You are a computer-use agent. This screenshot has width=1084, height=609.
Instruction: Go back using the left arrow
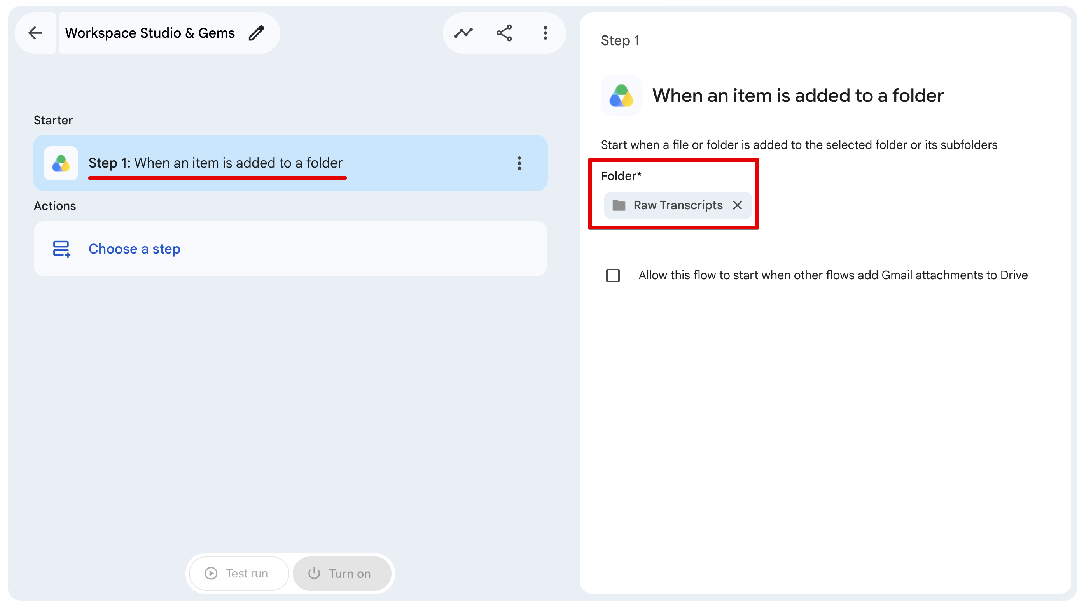click(x=35, y=33)
